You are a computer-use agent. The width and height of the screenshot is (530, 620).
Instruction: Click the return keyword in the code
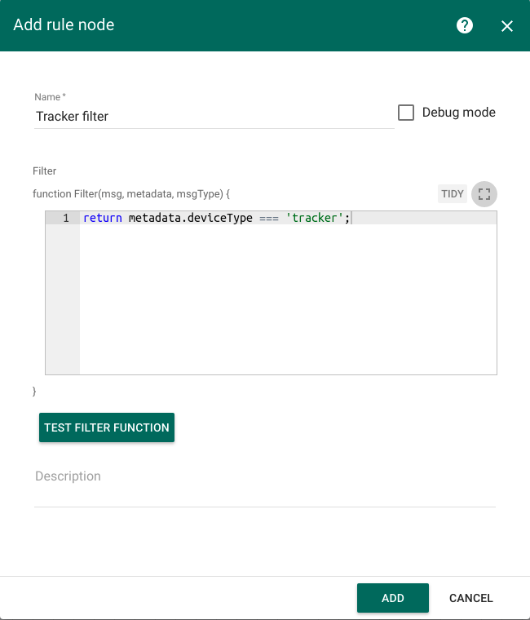pyautogui.click(x=103, y=219)
